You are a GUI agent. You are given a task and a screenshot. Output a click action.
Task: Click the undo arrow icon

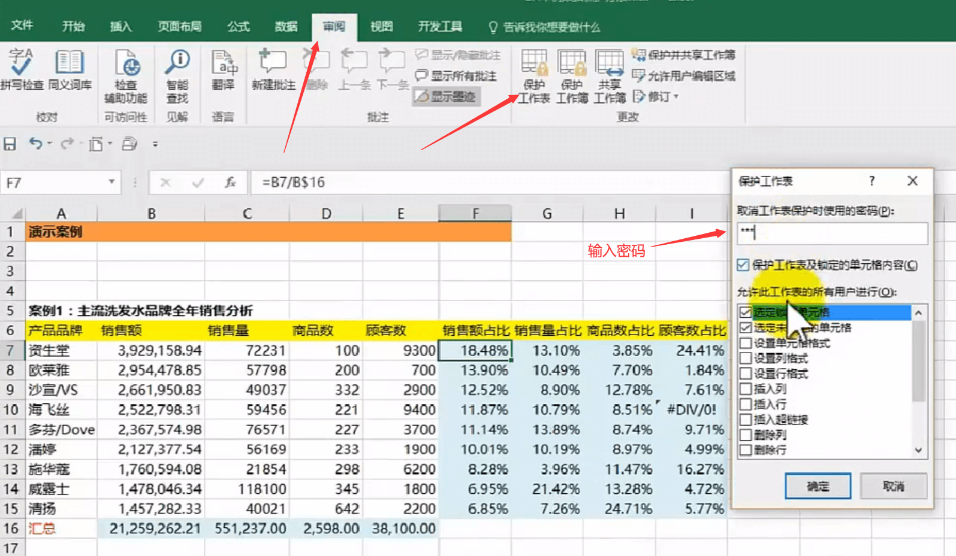36,144
